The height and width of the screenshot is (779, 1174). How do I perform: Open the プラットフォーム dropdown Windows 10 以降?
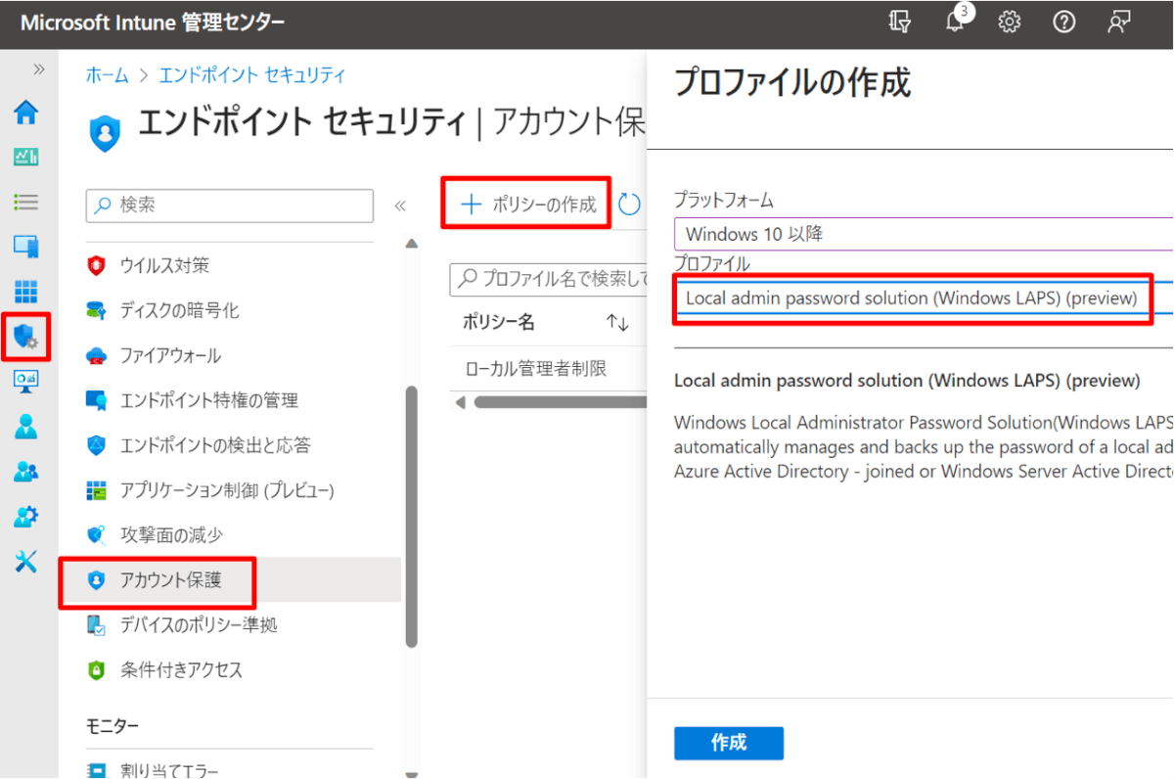click(x=924, y=234)
